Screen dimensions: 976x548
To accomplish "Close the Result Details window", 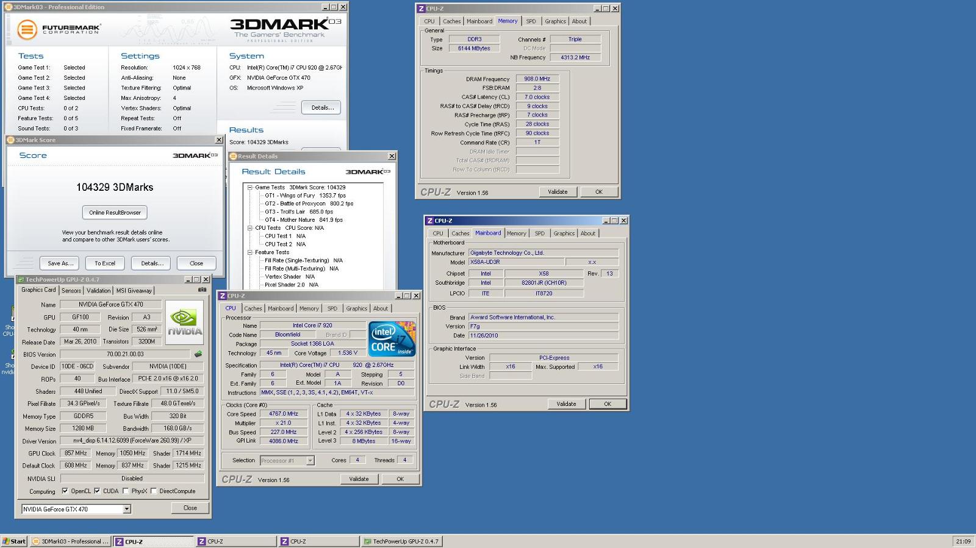I will click(x=392, y=156).
